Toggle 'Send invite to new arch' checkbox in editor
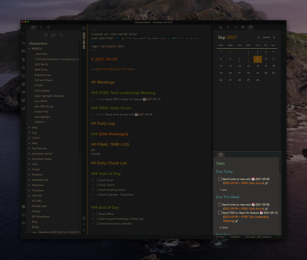 pos(95,114)
